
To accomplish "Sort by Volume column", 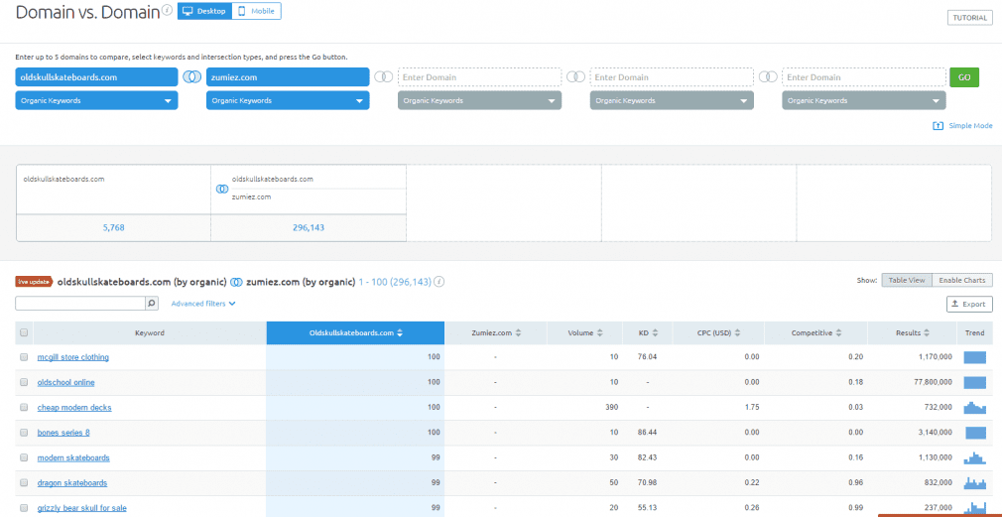I will point(585,332).
